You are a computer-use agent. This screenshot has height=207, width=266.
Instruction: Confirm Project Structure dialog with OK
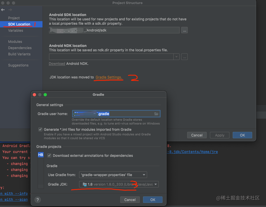242,135
